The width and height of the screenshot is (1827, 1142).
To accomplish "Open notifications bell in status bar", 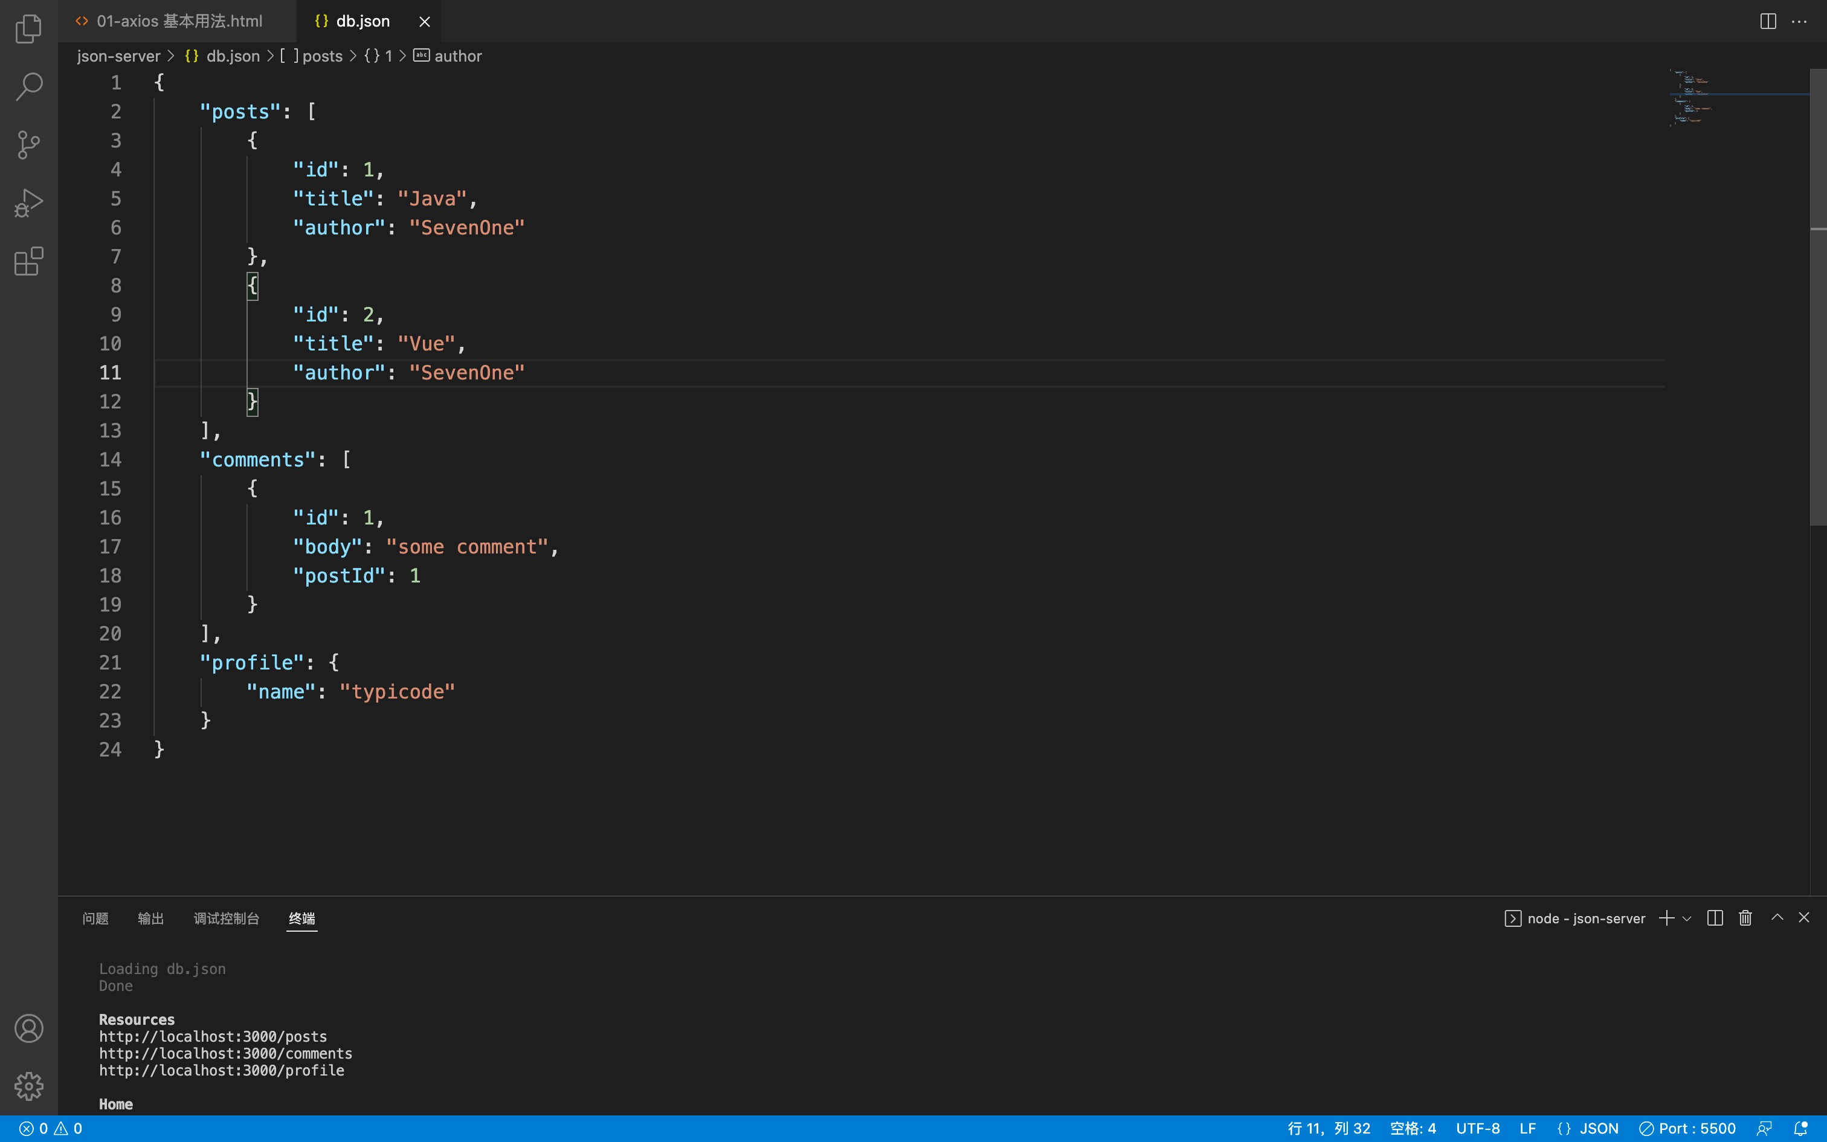I will [x=1800, y=1129].
